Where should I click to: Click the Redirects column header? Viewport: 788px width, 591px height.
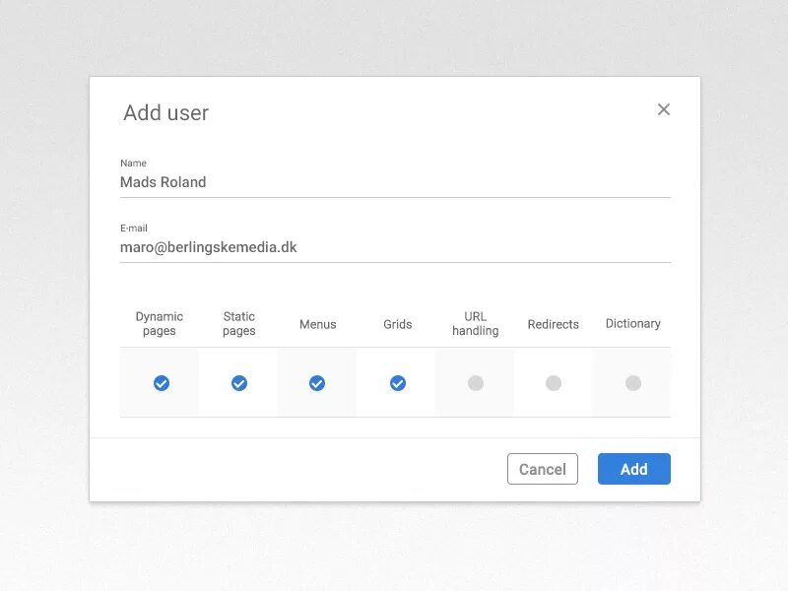(x=553, y=324)
